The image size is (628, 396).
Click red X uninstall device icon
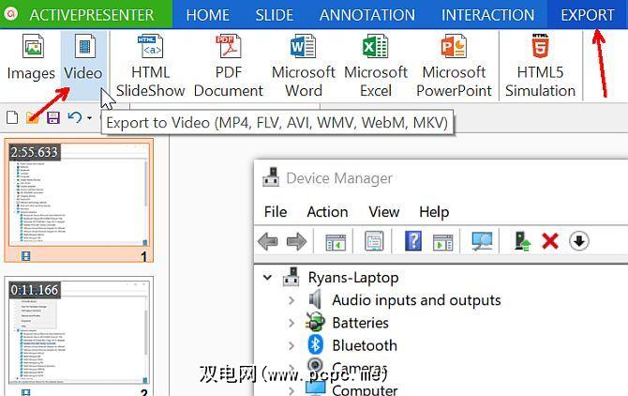[x=550, y=241]
